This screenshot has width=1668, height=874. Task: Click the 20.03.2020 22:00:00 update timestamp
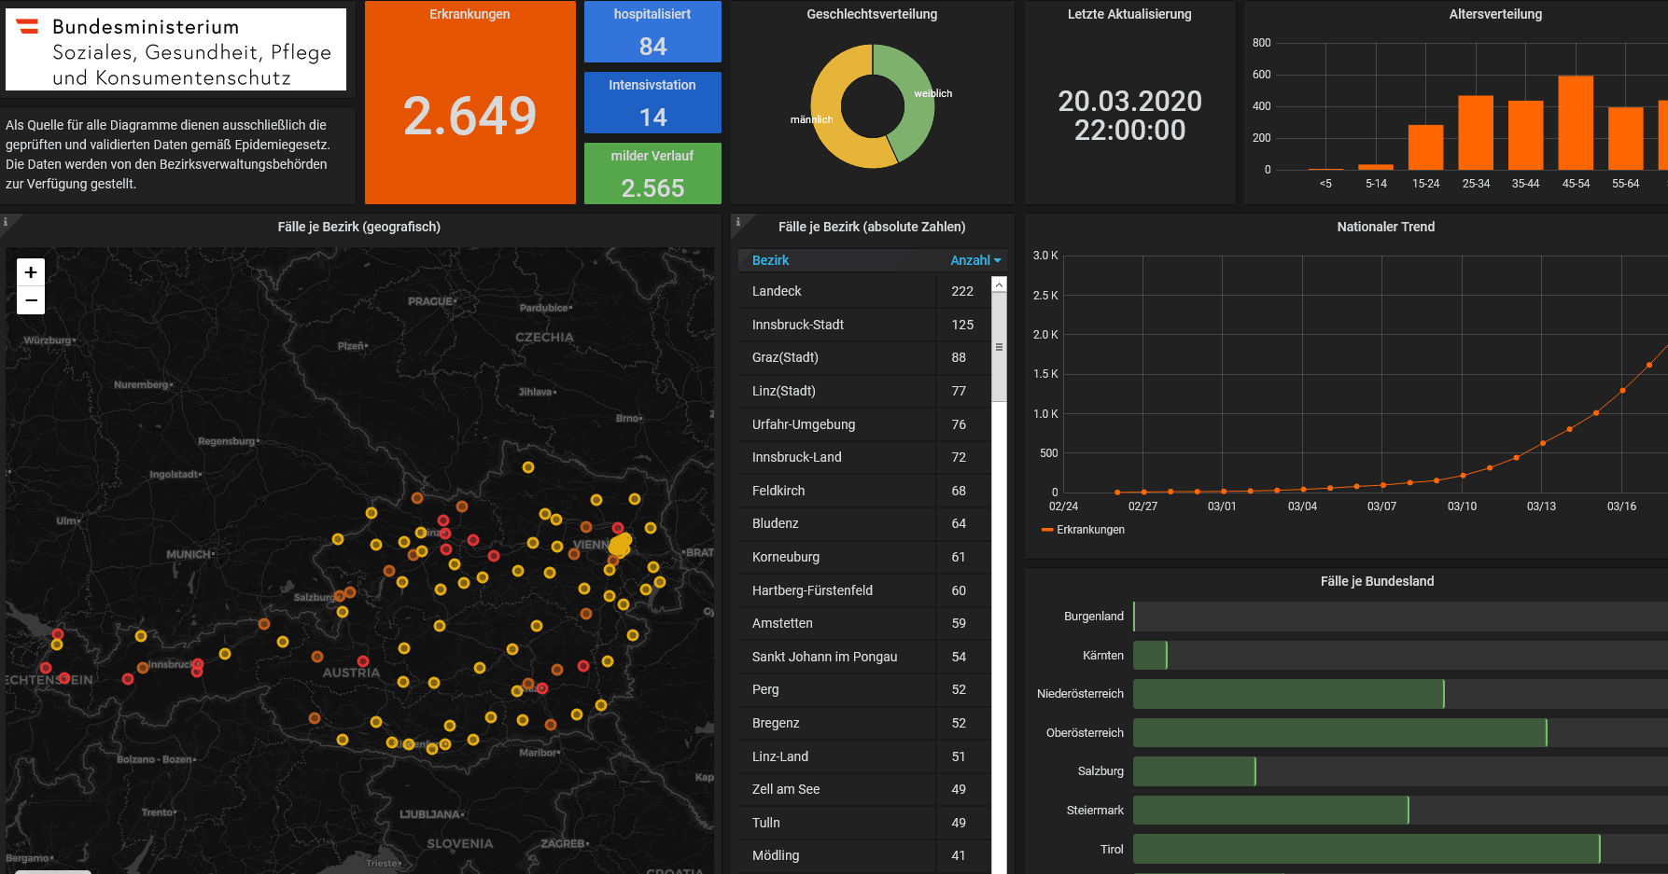[1129, 116]
